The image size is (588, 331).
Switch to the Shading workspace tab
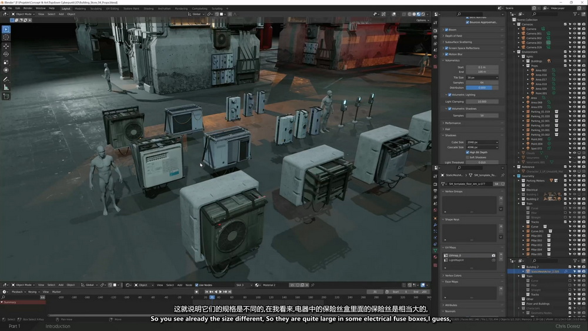tap(149, 9)
